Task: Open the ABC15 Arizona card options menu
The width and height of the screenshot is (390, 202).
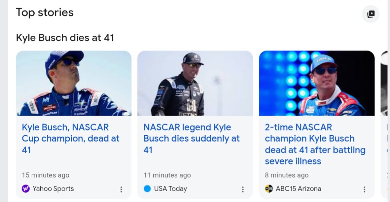Action: 364,189
